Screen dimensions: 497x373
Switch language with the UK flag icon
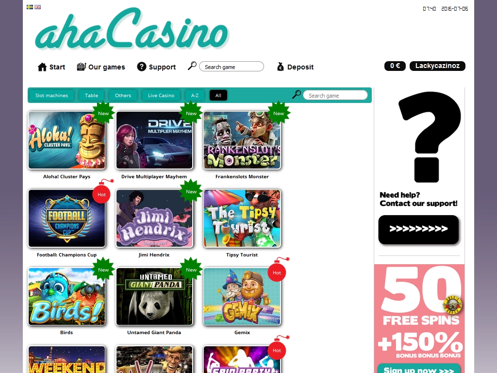coord(37,7)
